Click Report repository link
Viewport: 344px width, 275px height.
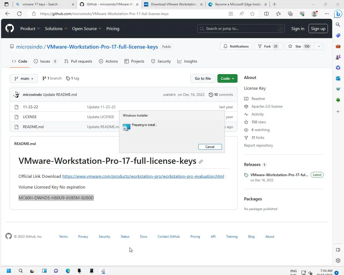tap(259, 145)
